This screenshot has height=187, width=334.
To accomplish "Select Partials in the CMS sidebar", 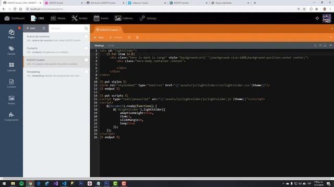I will 11,50.
